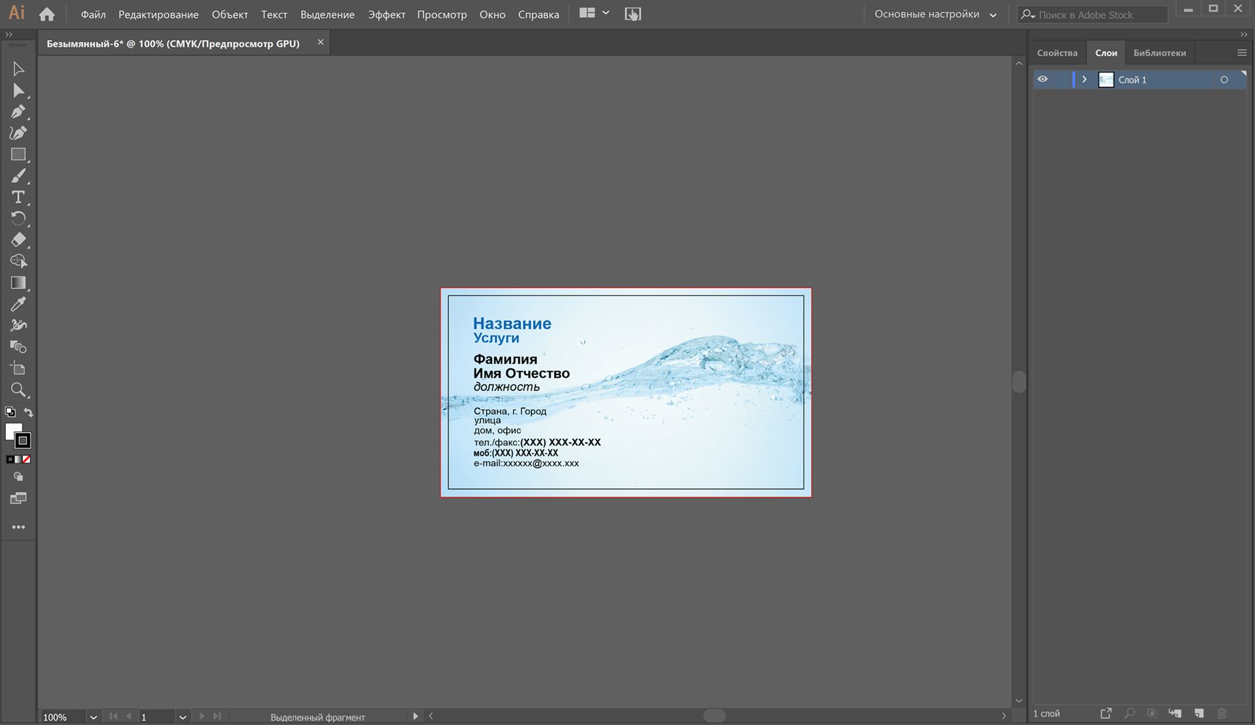Open the Эффект menu
This screenshot has height=725, width=1255.
point(386,14)
